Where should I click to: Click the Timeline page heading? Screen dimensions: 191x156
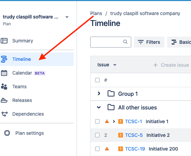coord(105,23)
